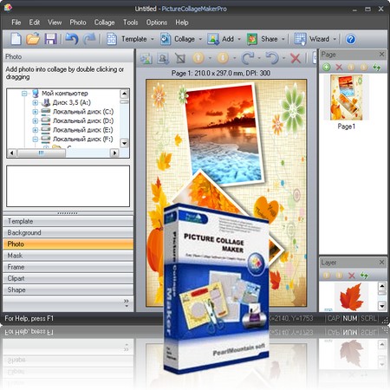The height and width of the screenshot is (390, 390).
Task: Delete selection with the red X canvas icon
Action: (x=296, y=58)
